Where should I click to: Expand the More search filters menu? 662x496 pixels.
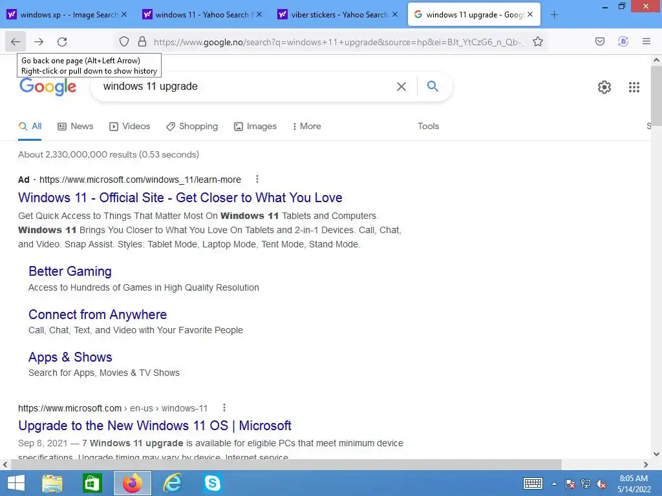point(306,126)
